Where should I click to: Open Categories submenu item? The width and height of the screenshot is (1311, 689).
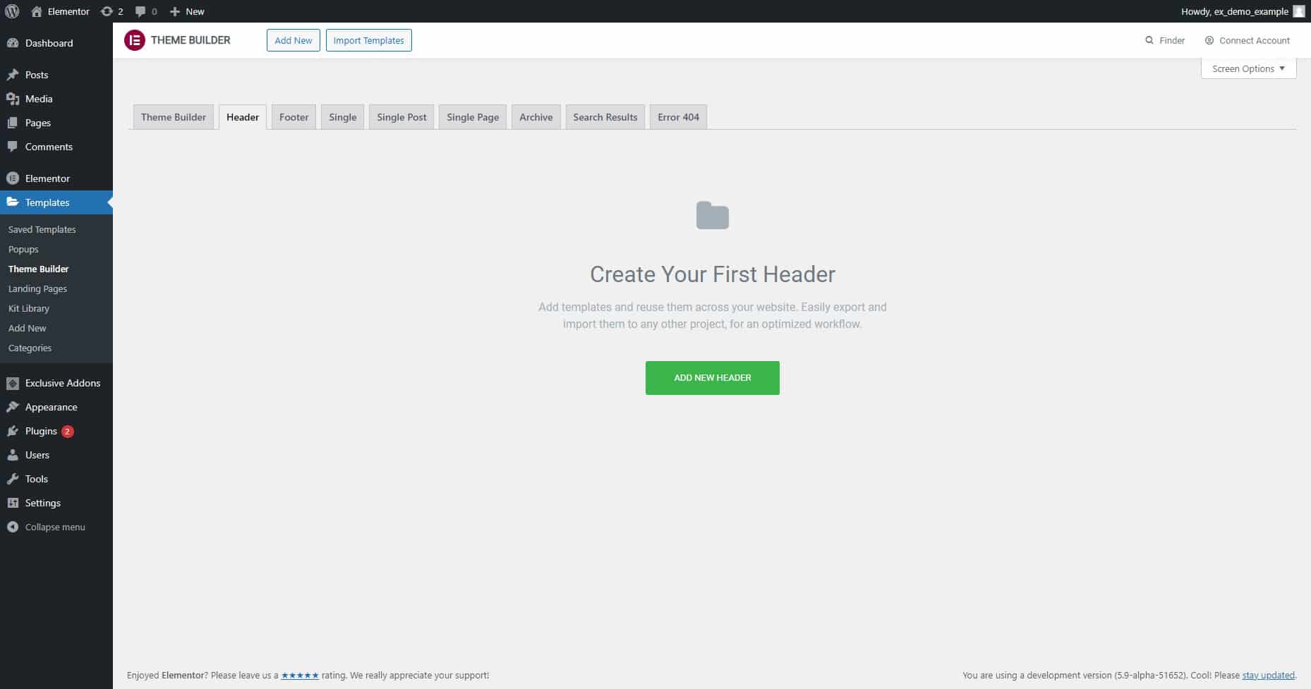[30, 348]
